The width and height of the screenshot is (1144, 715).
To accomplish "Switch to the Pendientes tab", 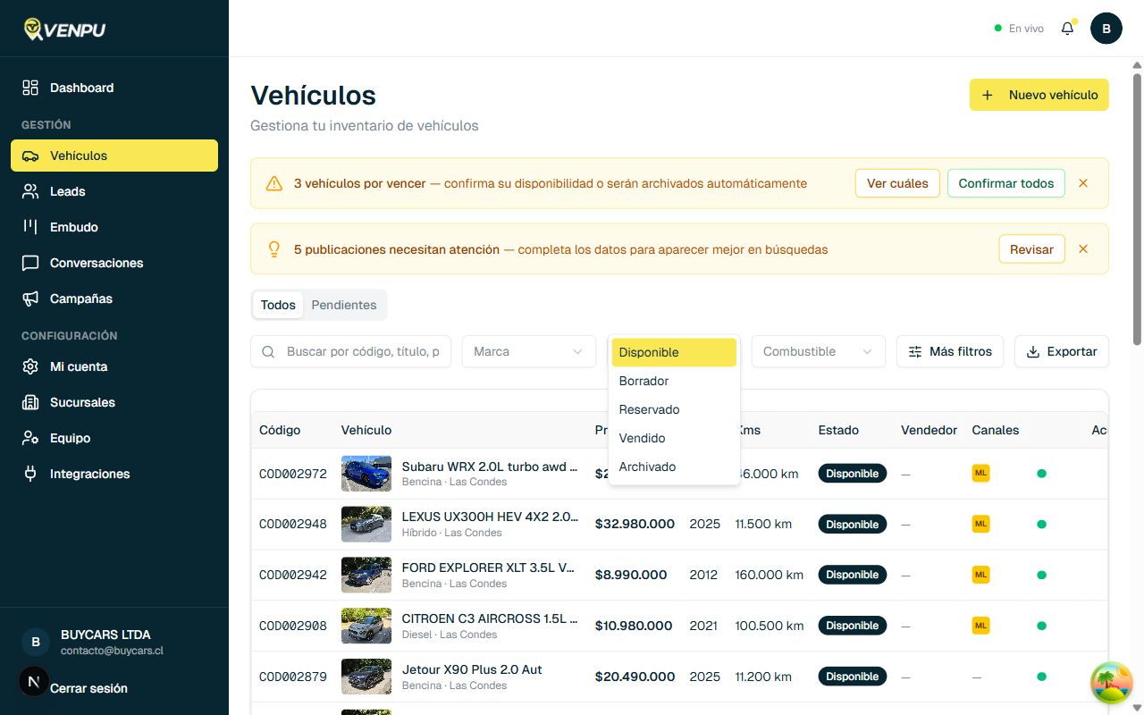I will click(344, 305).
